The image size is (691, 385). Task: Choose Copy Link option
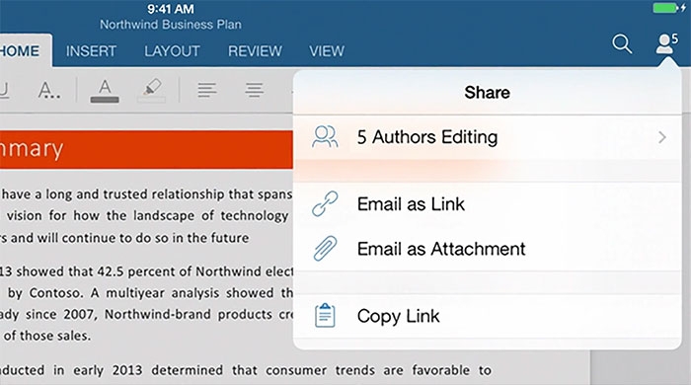(487, 316)
